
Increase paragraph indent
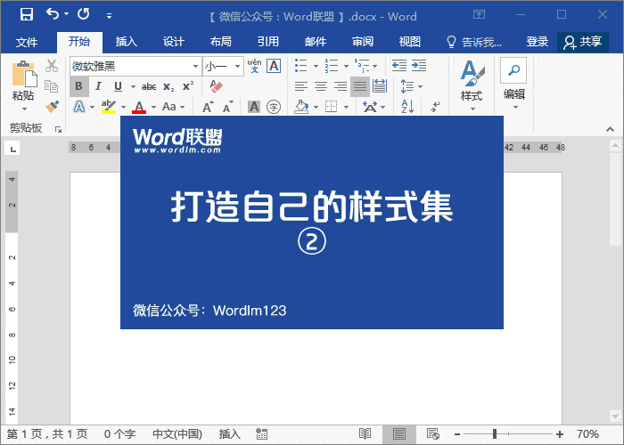pyautogui.click(x=419, y=66)
